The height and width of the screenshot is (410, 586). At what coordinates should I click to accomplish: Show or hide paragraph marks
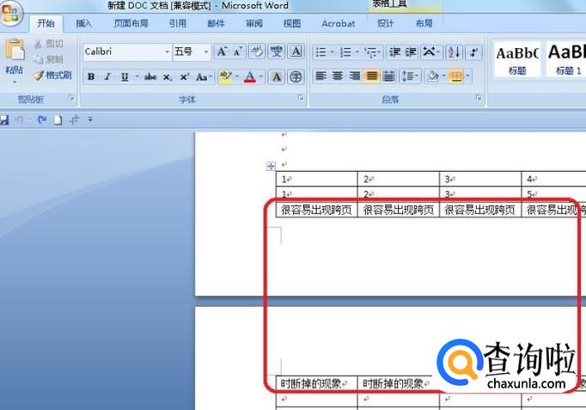click(473, 52)
